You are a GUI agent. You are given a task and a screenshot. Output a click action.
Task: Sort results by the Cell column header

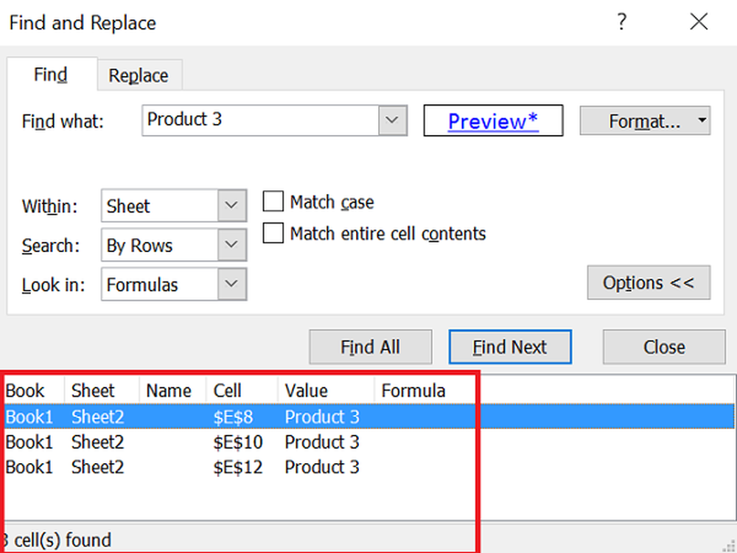pos(228,391)
